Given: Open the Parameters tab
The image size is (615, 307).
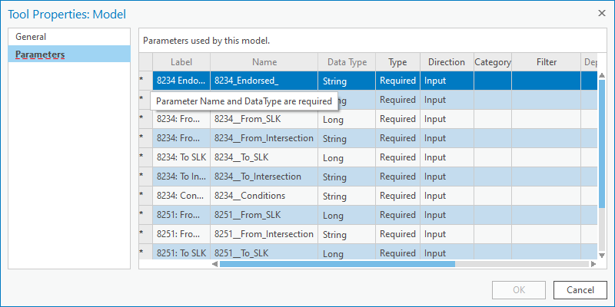Looking at the screenshot, I should (x=40, y=54).
